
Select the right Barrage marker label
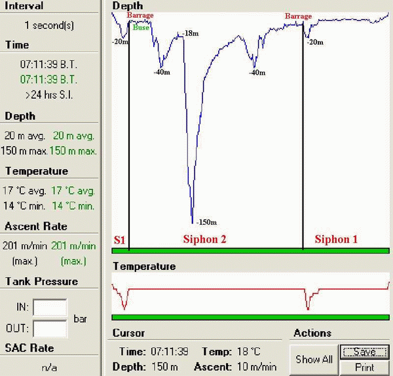coord(298,16)
